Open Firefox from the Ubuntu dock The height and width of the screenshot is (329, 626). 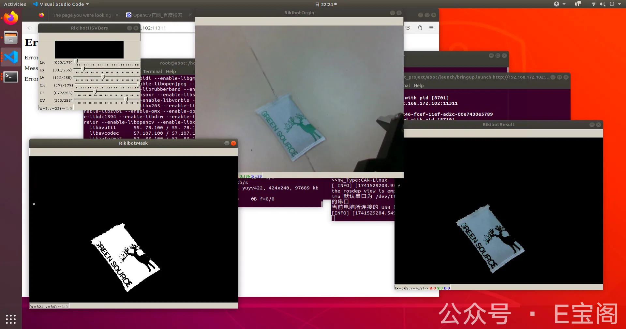[x=11, y=18]
